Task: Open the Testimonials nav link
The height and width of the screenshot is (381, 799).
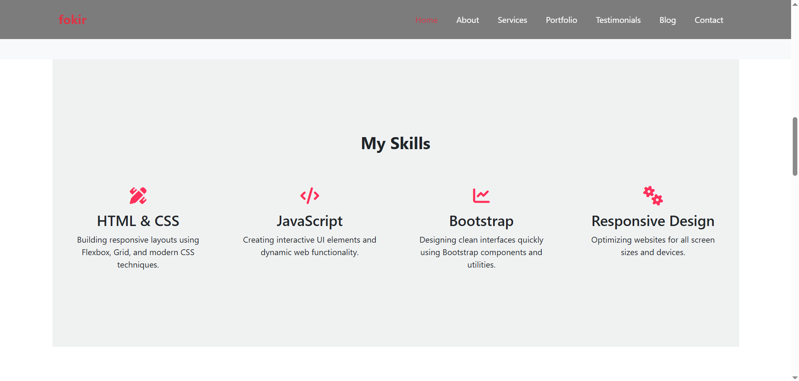Action: click(618, 20)
